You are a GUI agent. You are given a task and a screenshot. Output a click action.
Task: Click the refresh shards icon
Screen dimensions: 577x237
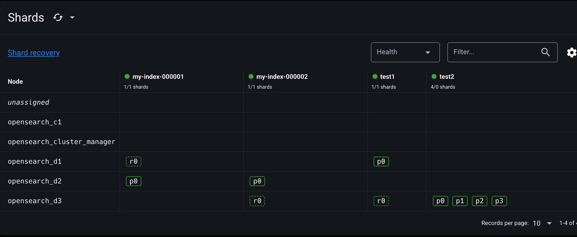click(58, 18)
